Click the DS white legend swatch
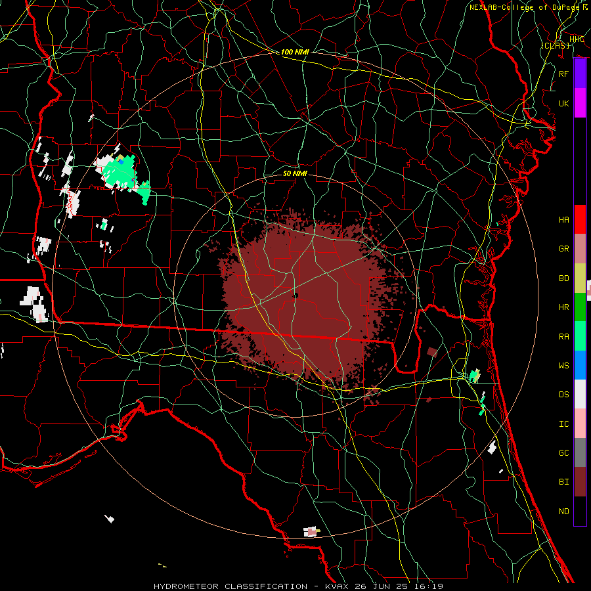The width and height of the screenshot is (591, 591). coord(580,394)
